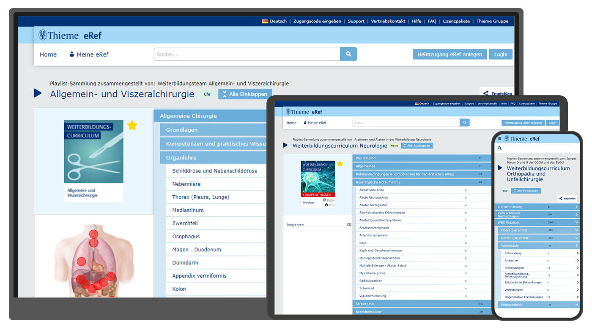Click Alle Einklappen button on phone
Screen dimensions: 592x329
[526, 191]
